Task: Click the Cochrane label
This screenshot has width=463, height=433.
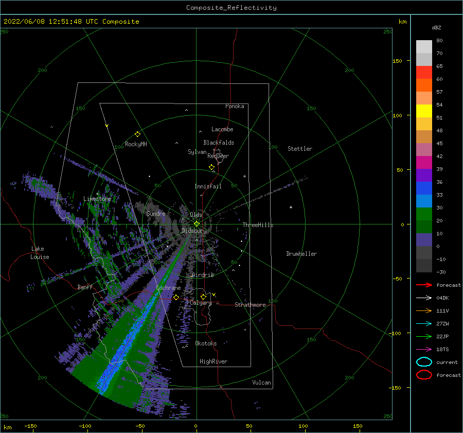Action: click(x=168, y=288)
